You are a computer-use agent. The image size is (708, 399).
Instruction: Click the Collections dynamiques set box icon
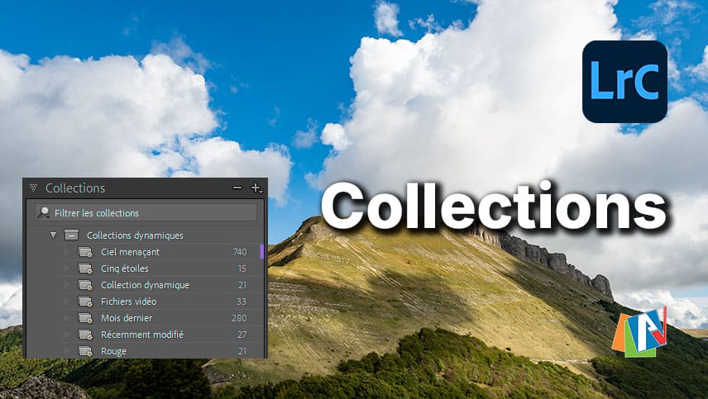tap(71, 235)
